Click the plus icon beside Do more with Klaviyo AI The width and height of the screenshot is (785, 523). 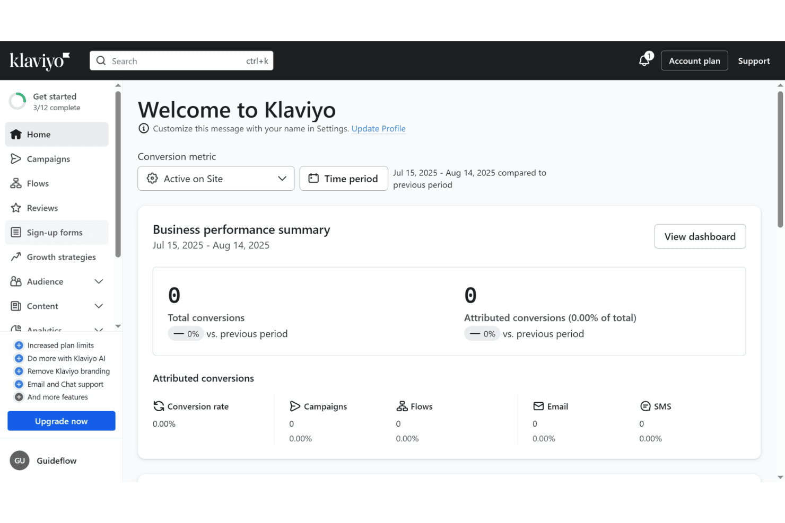point(19,358)
